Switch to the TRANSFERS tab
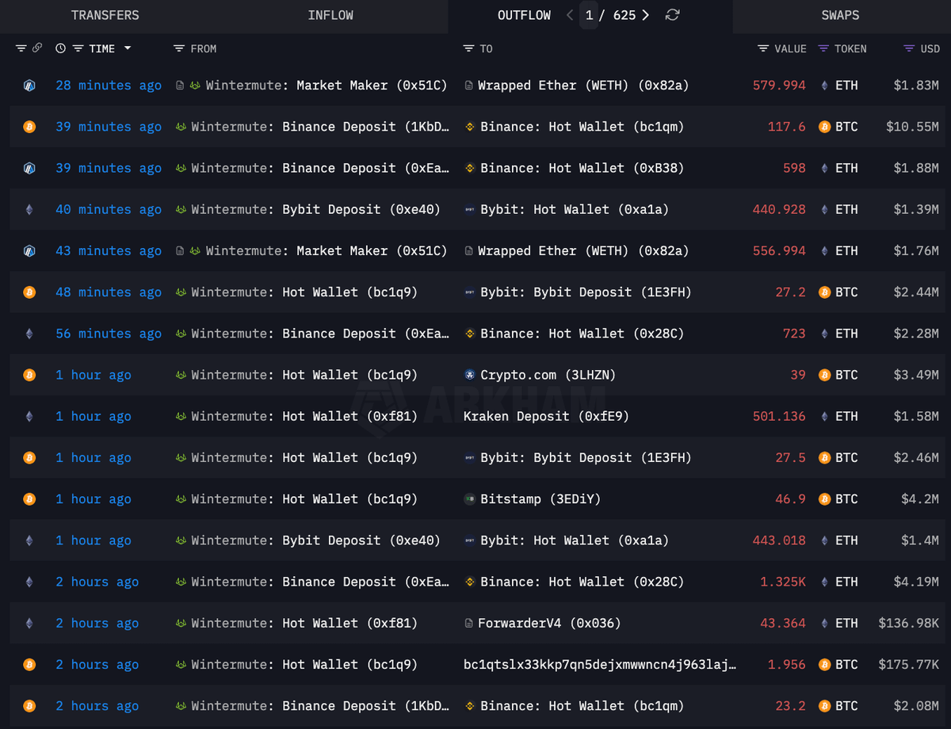This screenshot has width=951, height=729. point(105,15)
